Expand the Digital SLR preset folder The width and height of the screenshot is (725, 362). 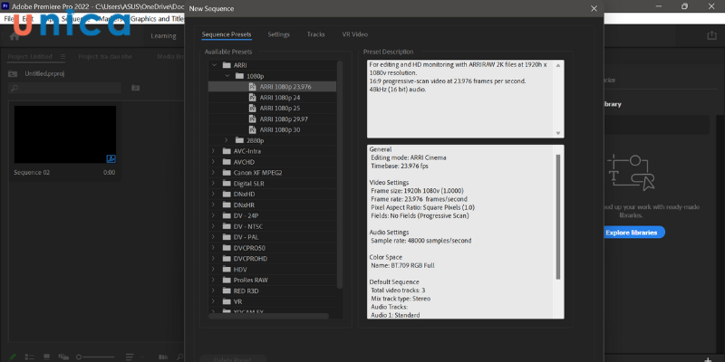[214, 183]
